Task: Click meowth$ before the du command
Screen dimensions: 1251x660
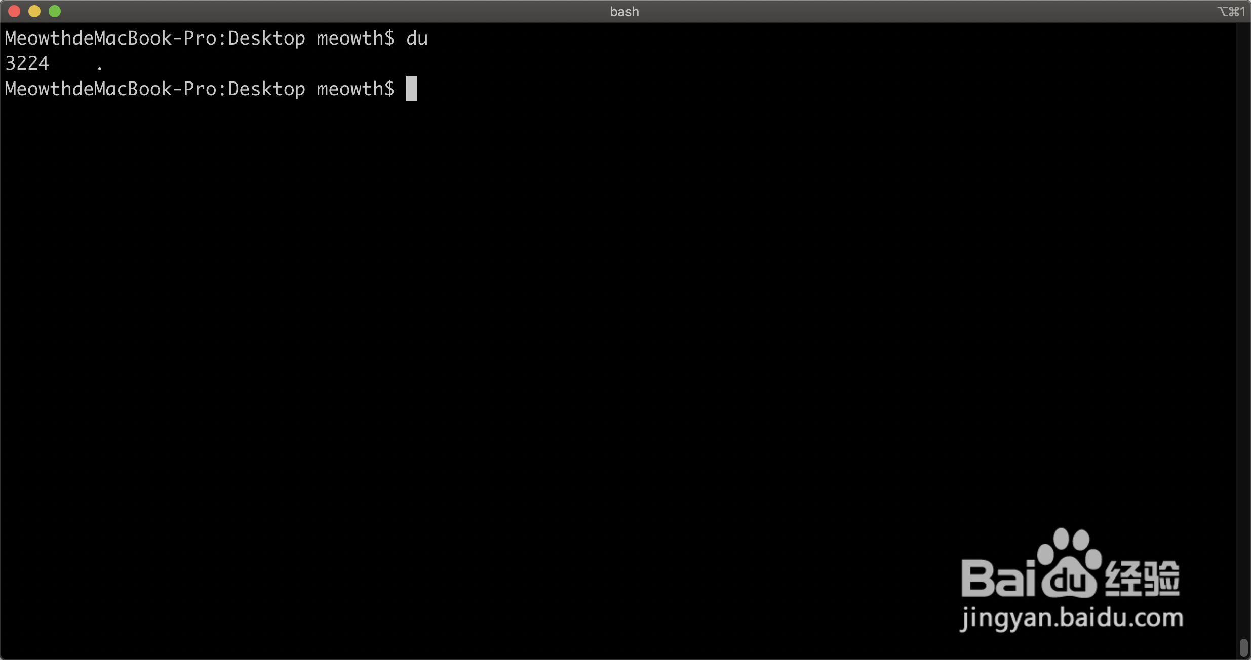Action: pyautogui.click(x=355, y=39)
